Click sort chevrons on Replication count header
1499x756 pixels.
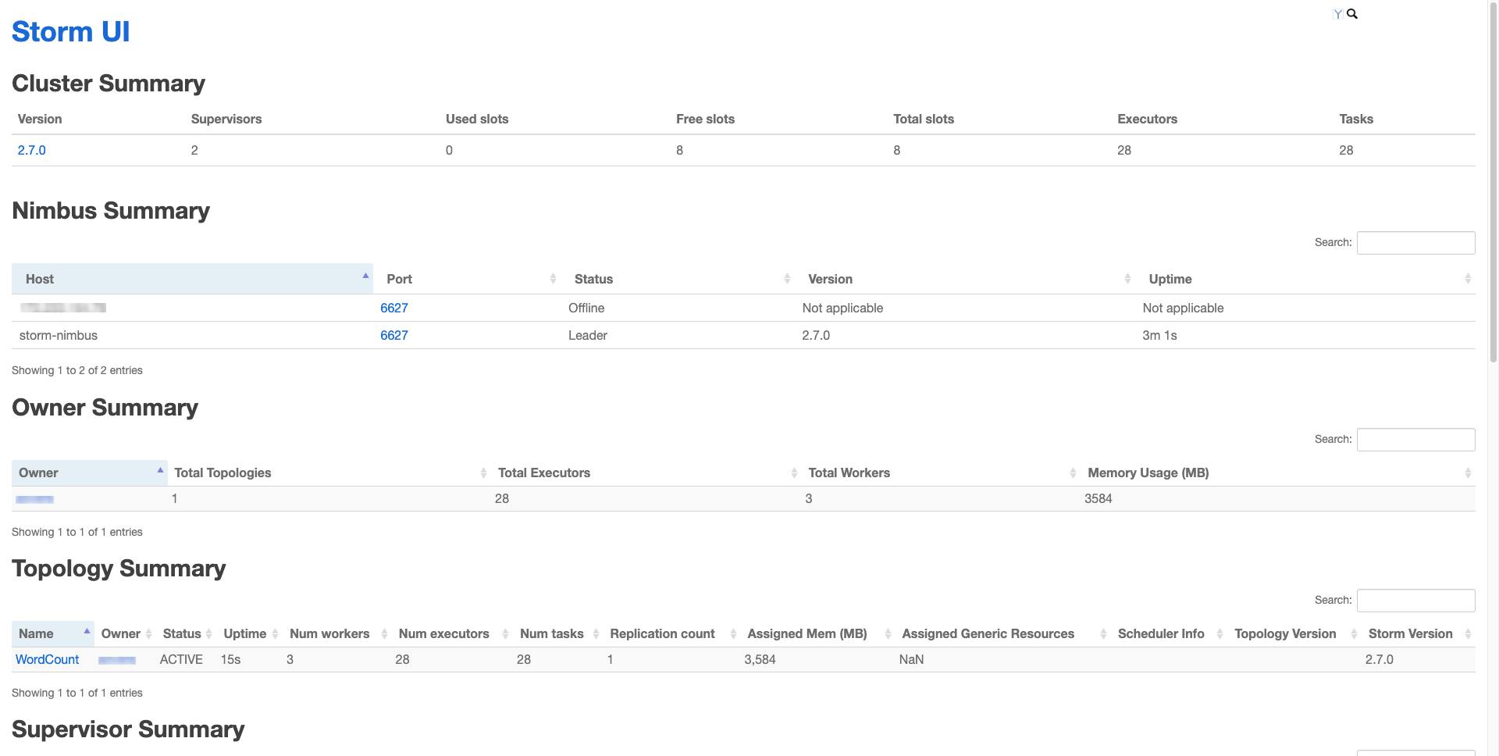coord(732,633)
